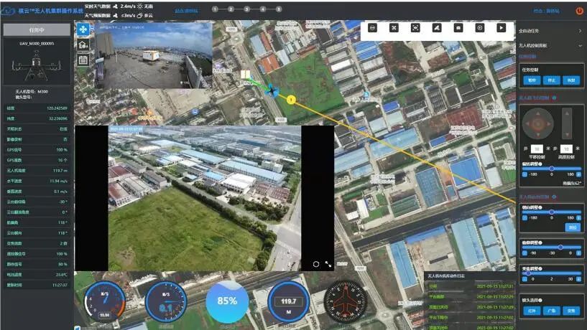Click the circle icon on the video feed
587x330 pixels.
(316, 264)
